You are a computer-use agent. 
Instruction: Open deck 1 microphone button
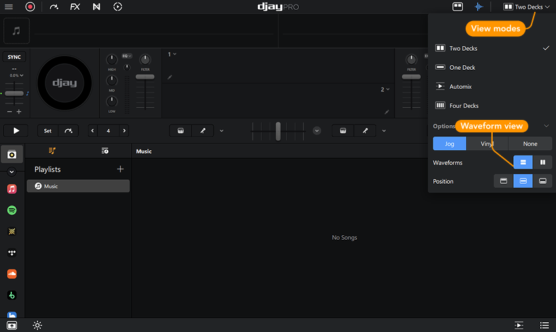pos(203,130)
